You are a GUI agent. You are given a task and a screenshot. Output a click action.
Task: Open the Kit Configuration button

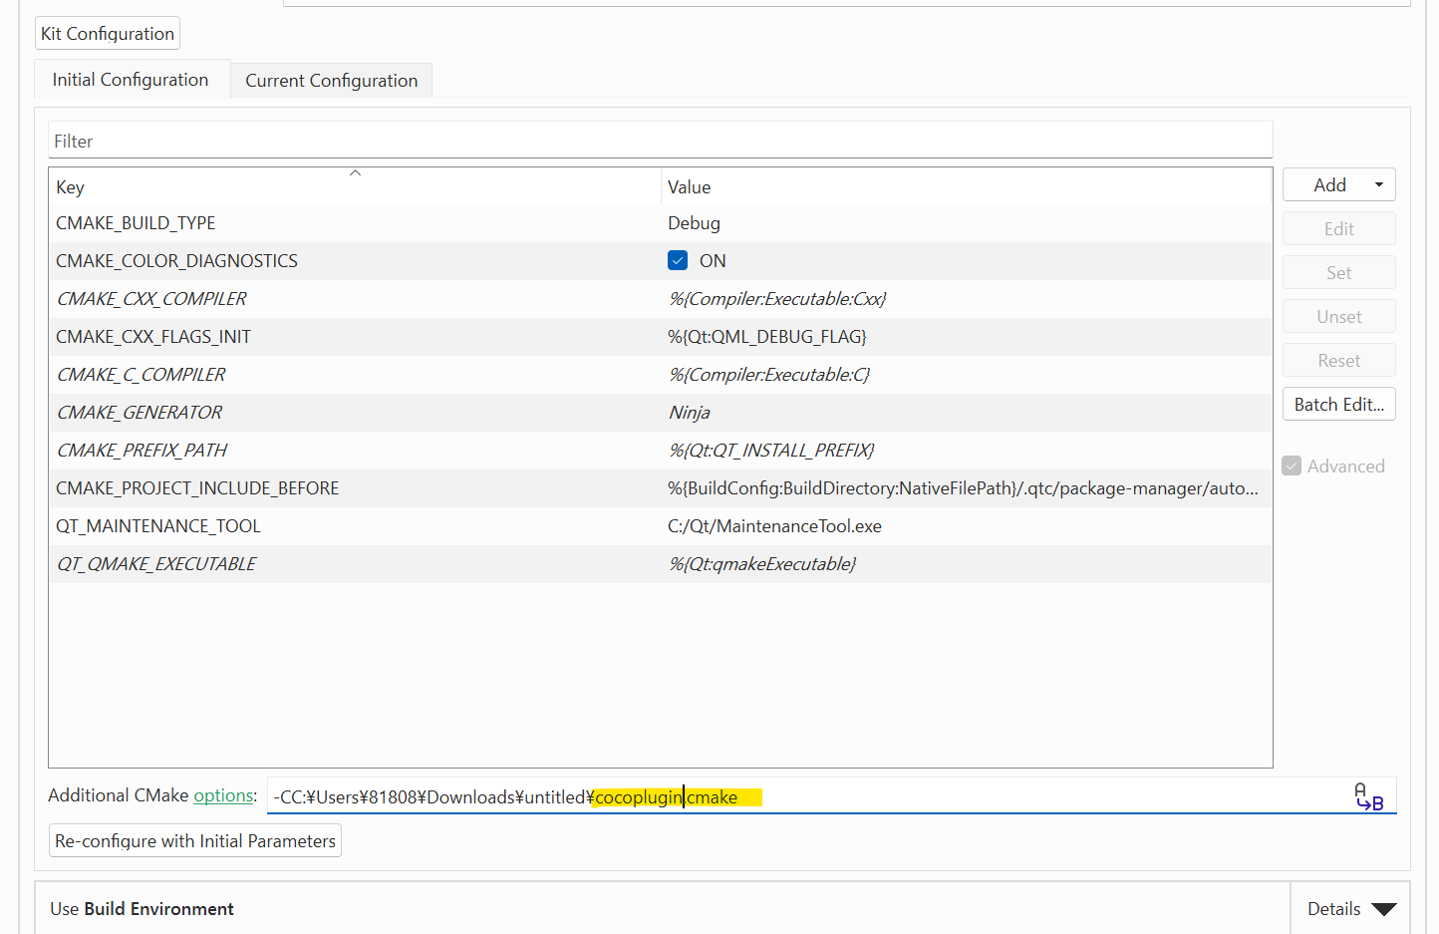coord(108,34)
